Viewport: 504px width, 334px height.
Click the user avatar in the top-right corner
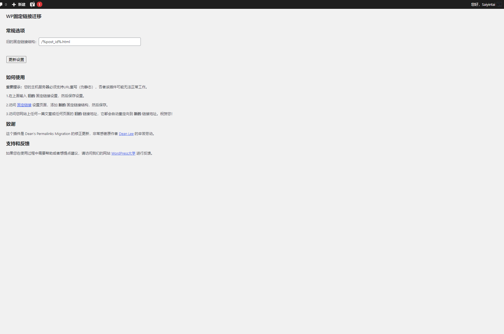tap(500, 4)
